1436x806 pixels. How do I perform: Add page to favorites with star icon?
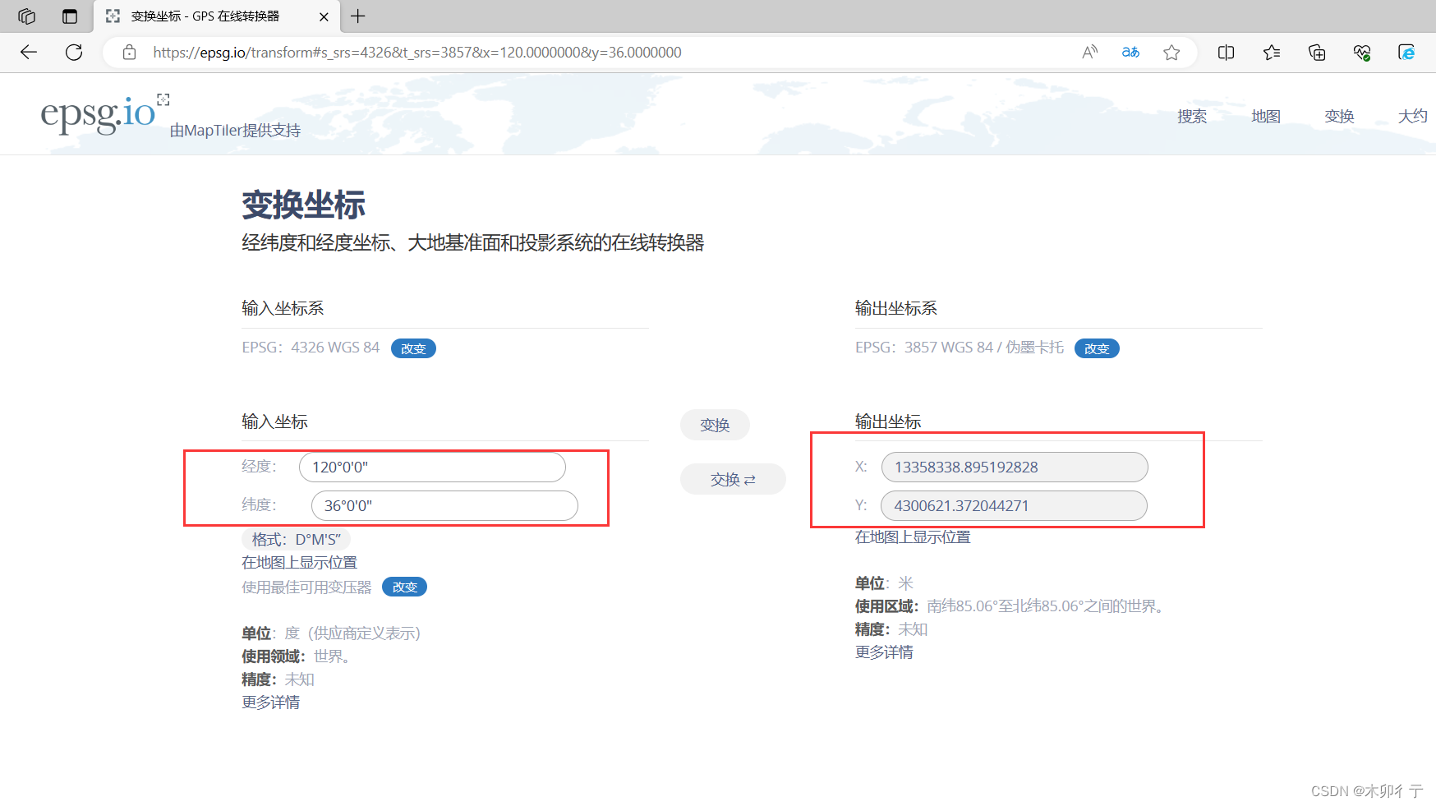1171,53
